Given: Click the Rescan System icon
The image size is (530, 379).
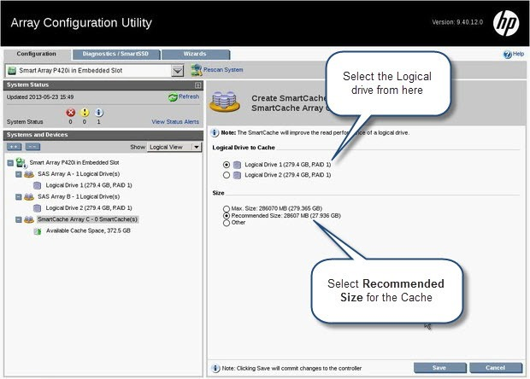Looking at the screenshot, I should coord(196,70).
